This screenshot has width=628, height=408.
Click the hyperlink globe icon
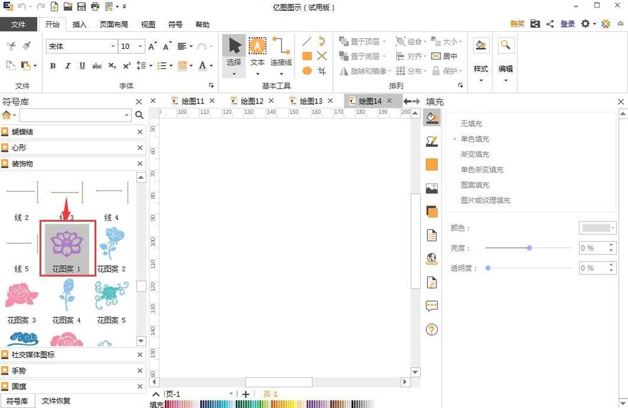point(431,258)
